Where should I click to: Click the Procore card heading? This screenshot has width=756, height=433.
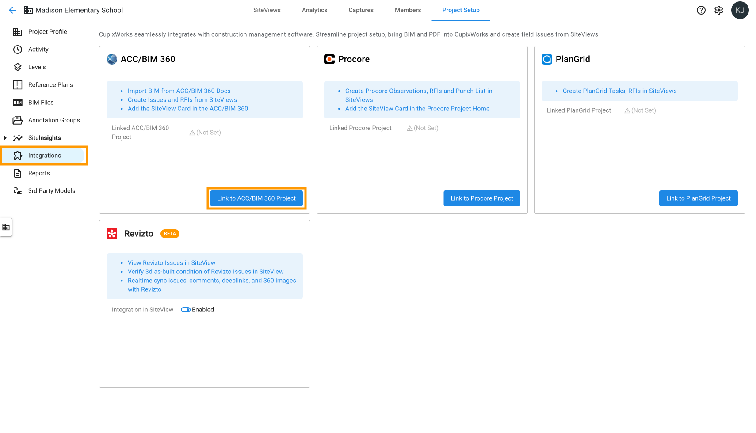click(354, 59)
